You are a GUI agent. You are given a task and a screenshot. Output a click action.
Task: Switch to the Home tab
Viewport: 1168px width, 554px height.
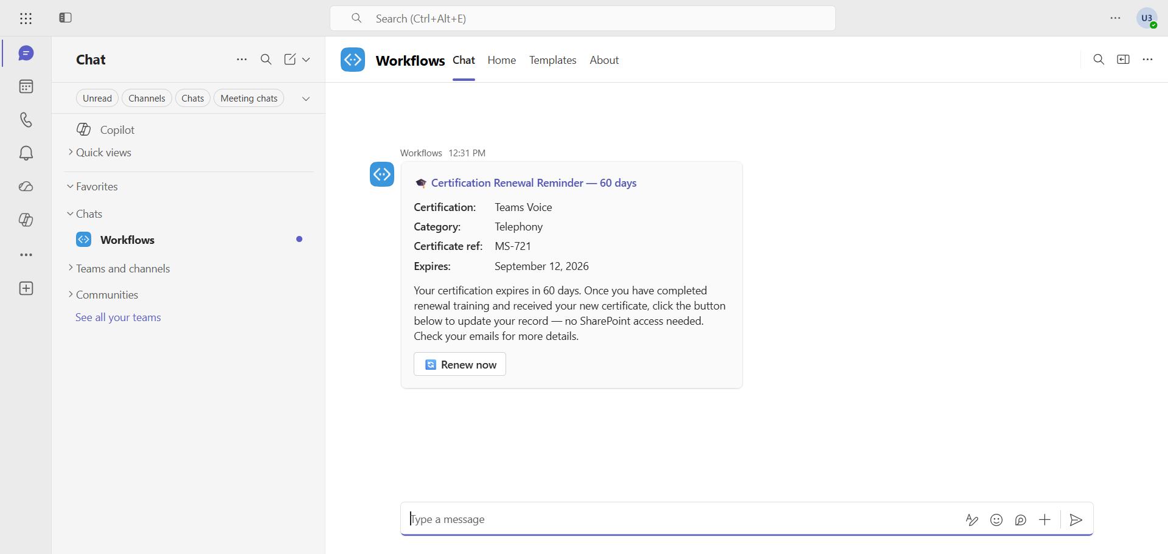point(502,60)
